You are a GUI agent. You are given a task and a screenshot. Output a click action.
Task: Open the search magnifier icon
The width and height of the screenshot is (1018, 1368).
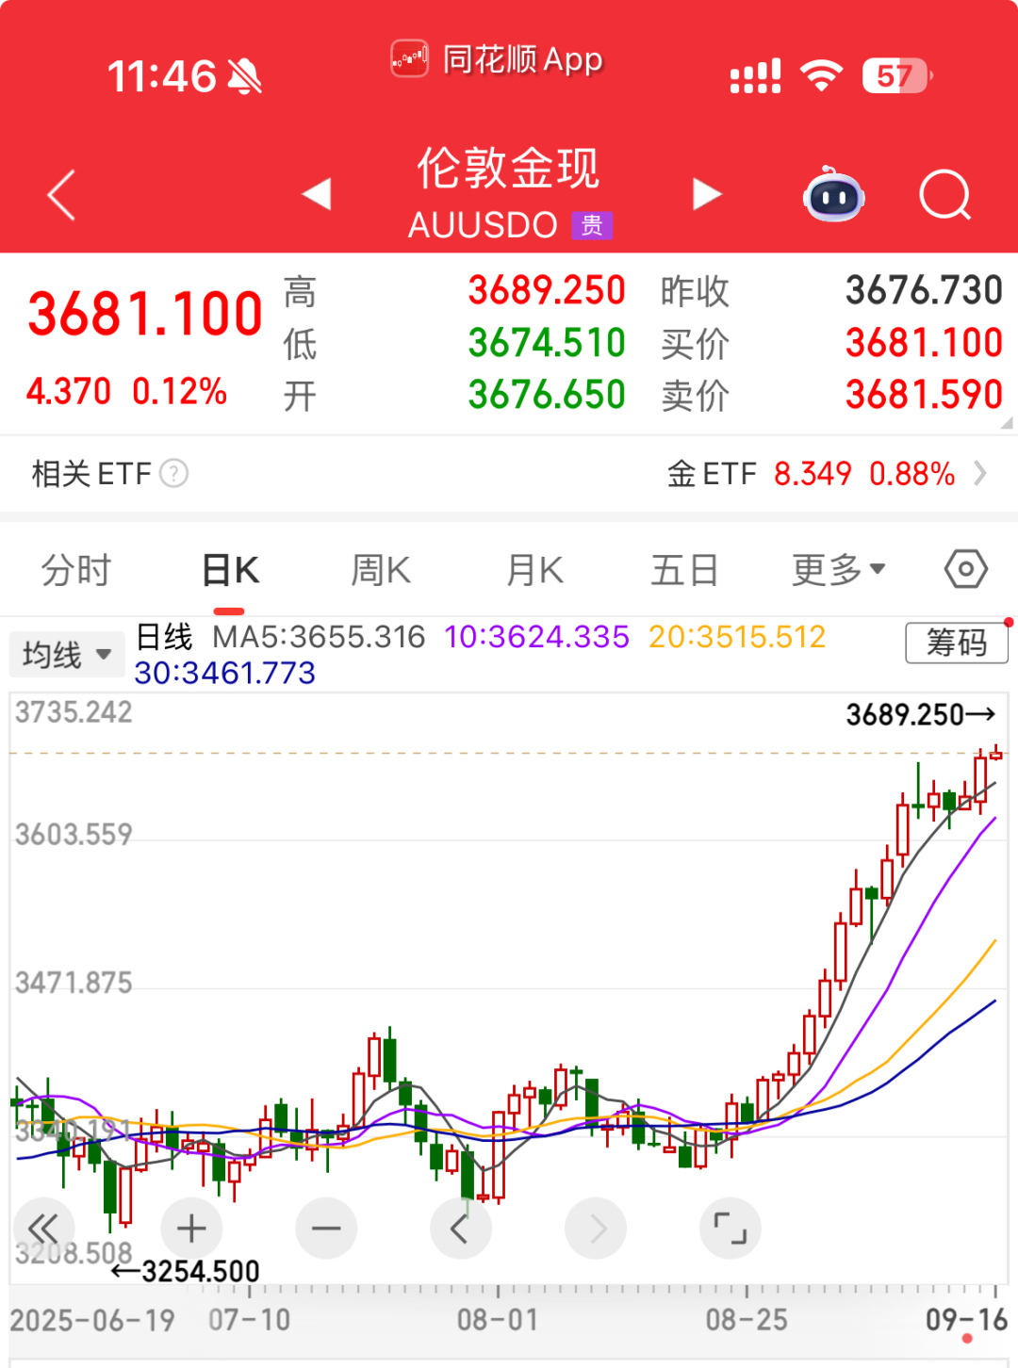[x=944, y=195]
